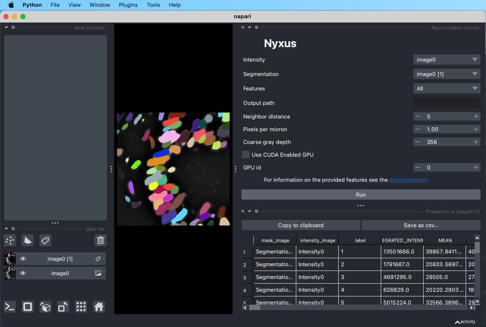Click the table scroll-up arrow
The height and width of the screenshot is (327, 486).
478,238
